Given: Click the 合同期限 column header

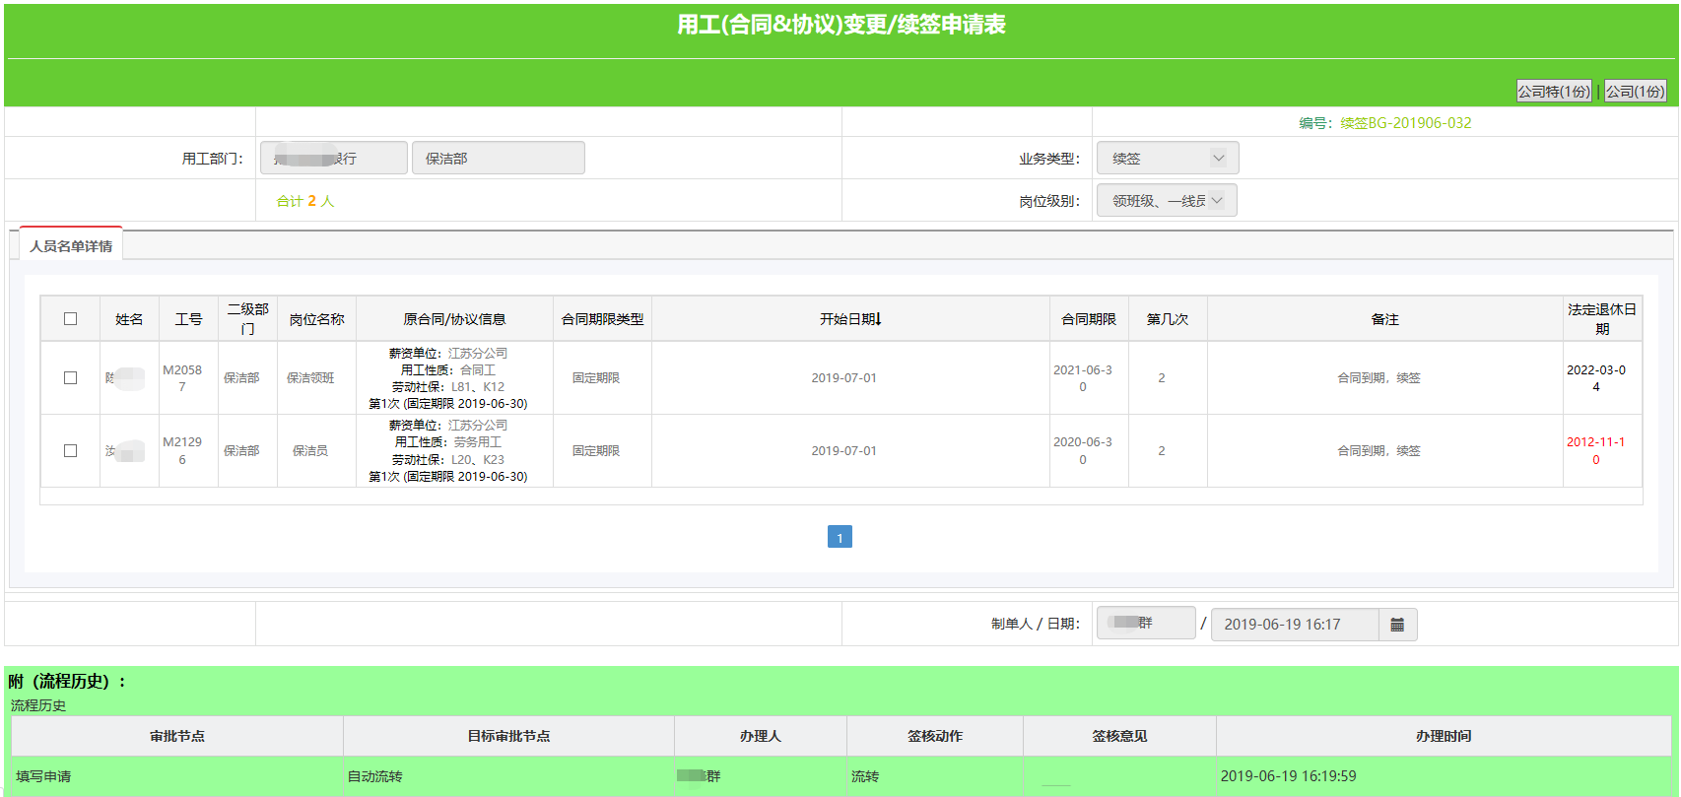Looking at the screenshot, I should pos(1088,319).
